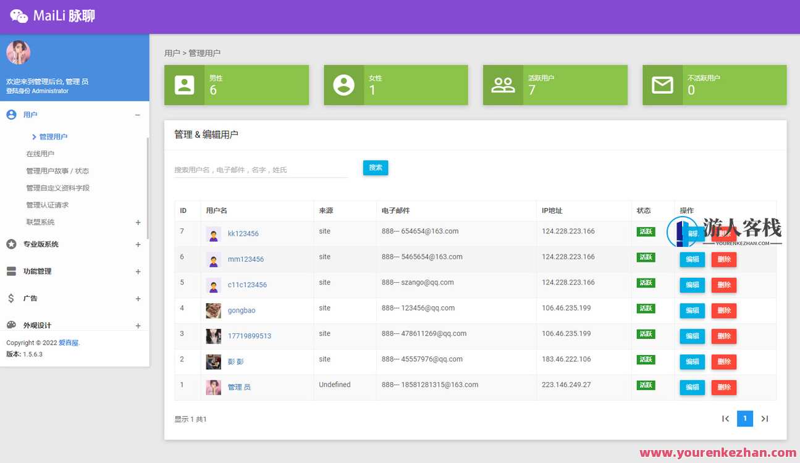Jump to last page pagination arrow

click(764, 419)
